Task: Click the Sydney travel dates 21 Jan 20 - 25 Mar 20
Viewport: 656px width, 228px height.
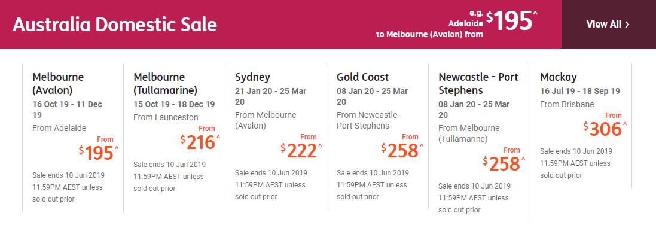Action: (x=271, y=96)
